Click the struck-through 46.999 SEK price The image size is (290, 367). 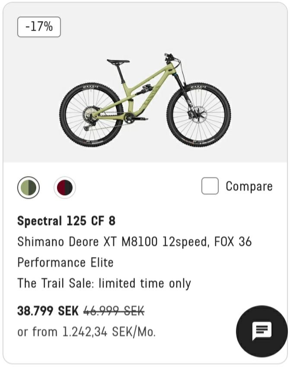point(114,311)
